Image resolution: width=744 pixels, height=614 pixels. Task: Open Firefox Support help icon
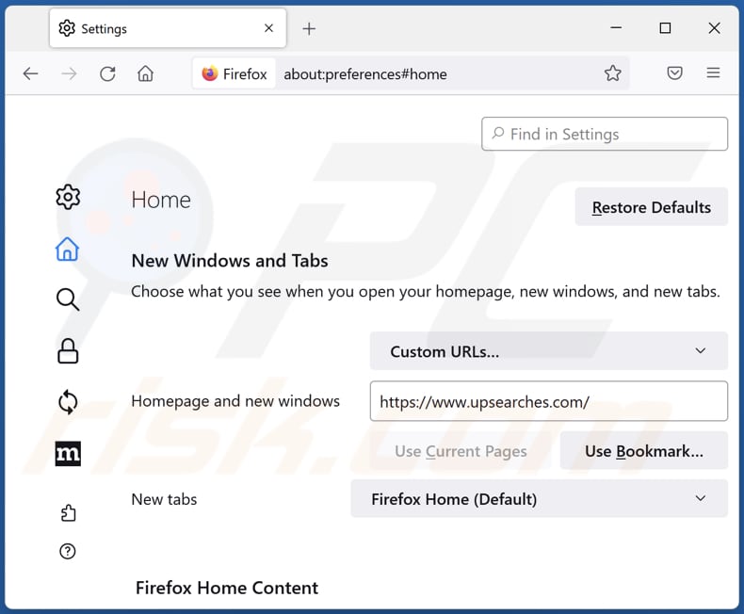[x=68, y=552]
